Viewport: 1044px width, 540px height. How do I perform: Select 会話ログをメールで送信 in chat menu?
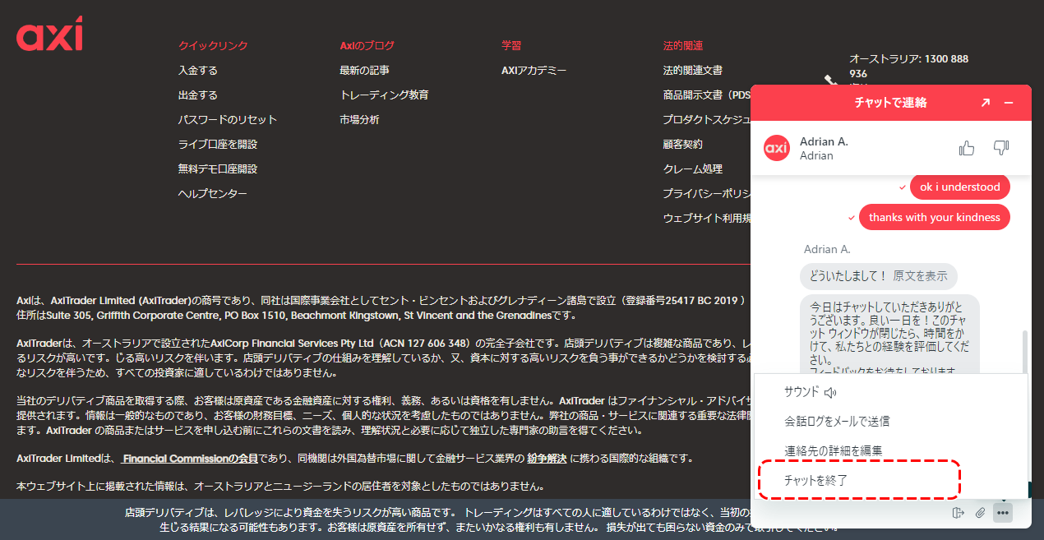coord(891,422)
